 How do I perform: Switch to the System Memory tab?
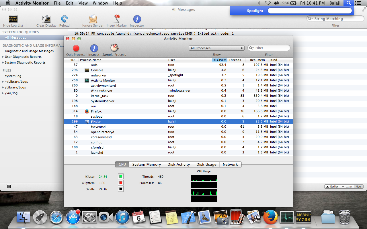147,164
